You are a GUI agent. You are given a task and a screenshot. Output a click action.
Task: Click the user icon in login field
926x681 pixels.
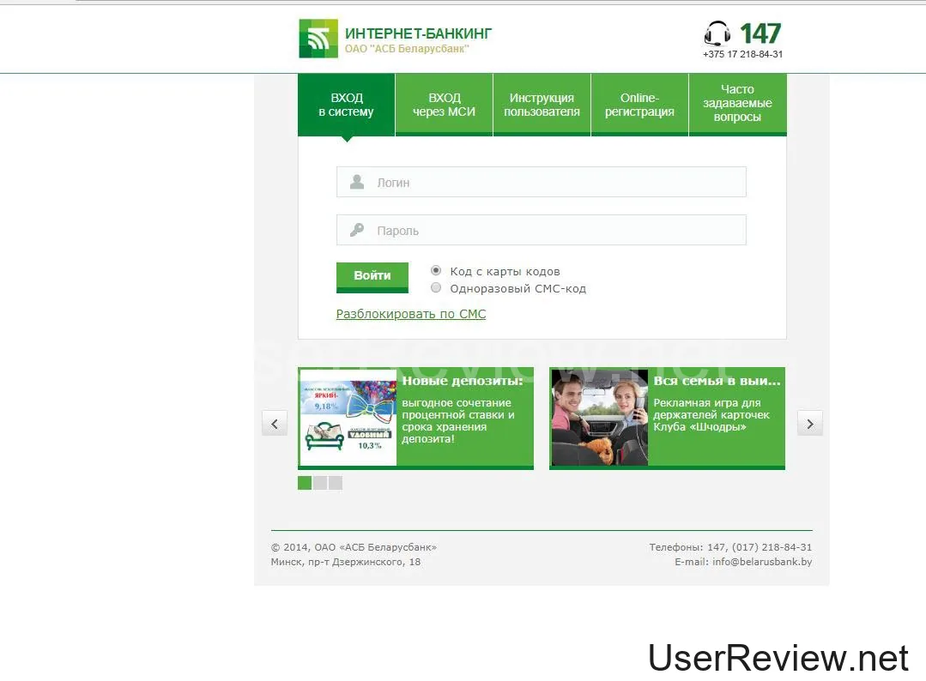point(357,182)
